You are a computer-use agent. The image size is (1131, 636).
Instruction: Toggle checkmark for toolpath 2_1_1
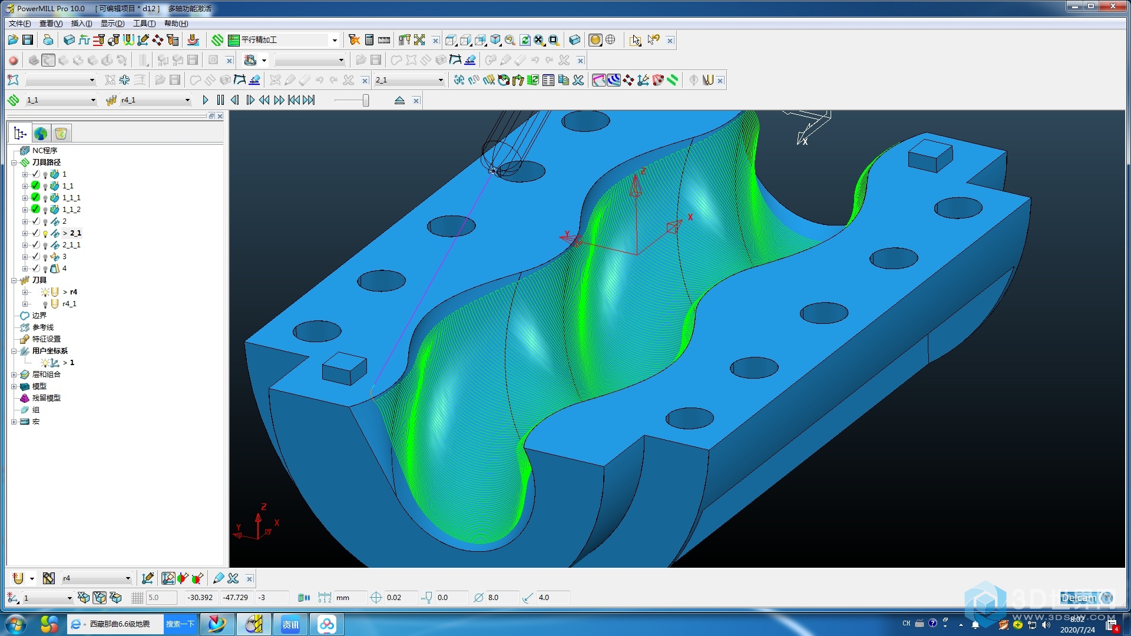point(35,244)
